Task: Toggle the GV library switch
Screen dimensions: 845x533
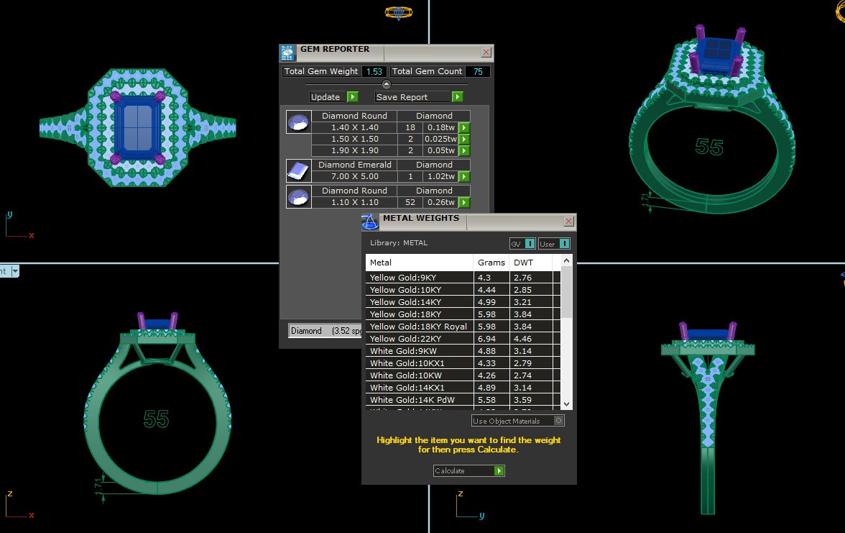Action: pyautogui.click(x=530, y=244)
